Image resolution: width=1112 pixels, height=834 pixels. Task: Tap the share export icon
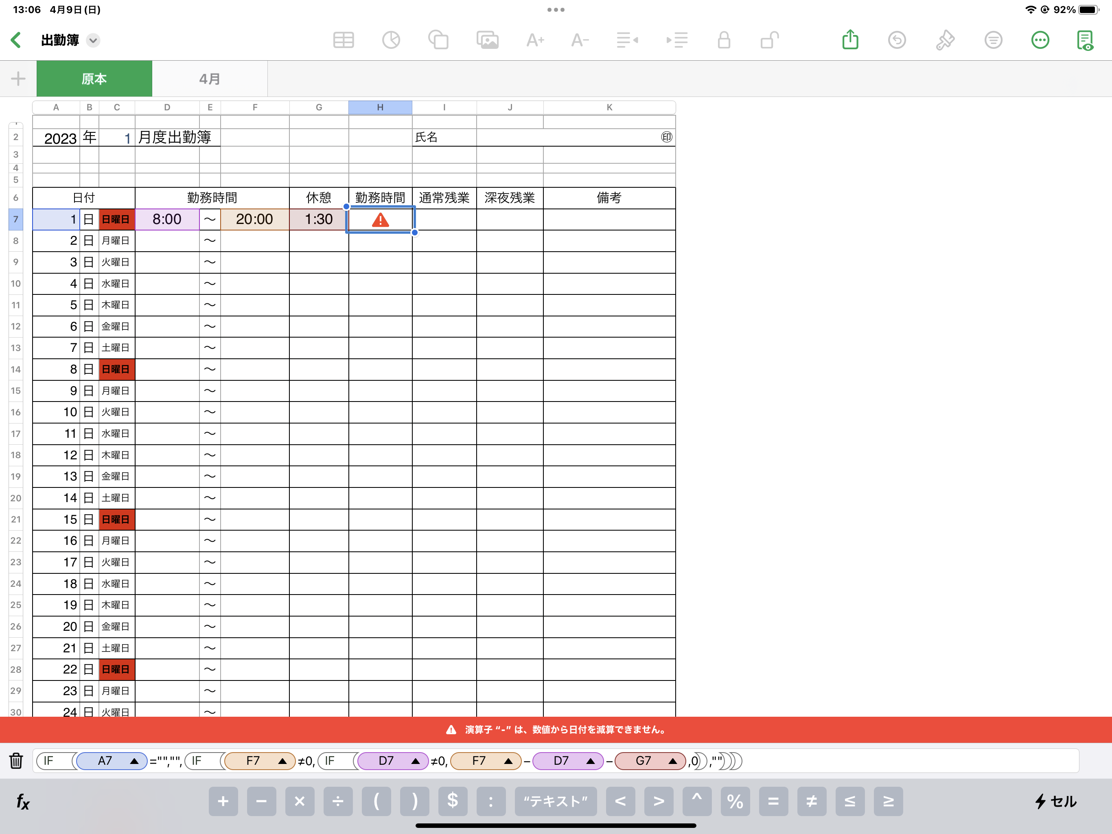[850, 40]
